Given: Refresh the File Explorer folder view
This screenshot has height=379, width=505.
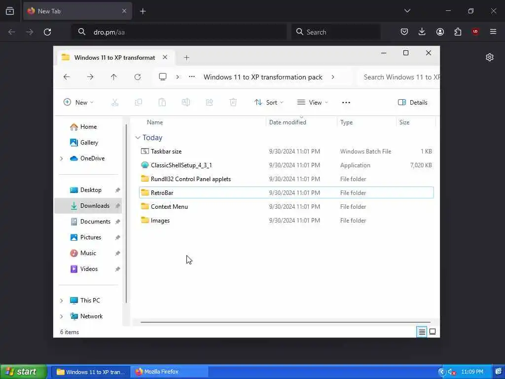Looking at the screenshot, I should point(138,77).
